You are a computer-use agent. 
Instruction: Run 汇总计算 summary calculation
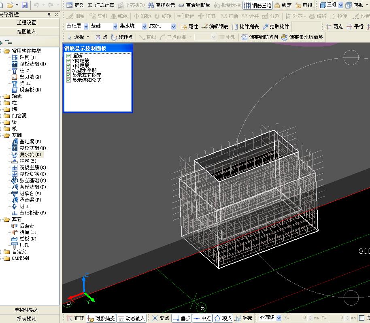tap(101, 5)
